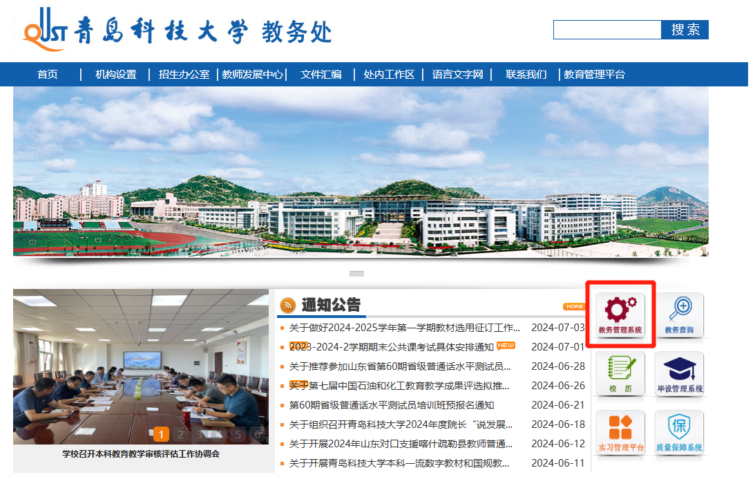Open 第60期省级普通话水平测试员培训班预报名通知 link
Viewport: 755px width, 477px height.
391,405
